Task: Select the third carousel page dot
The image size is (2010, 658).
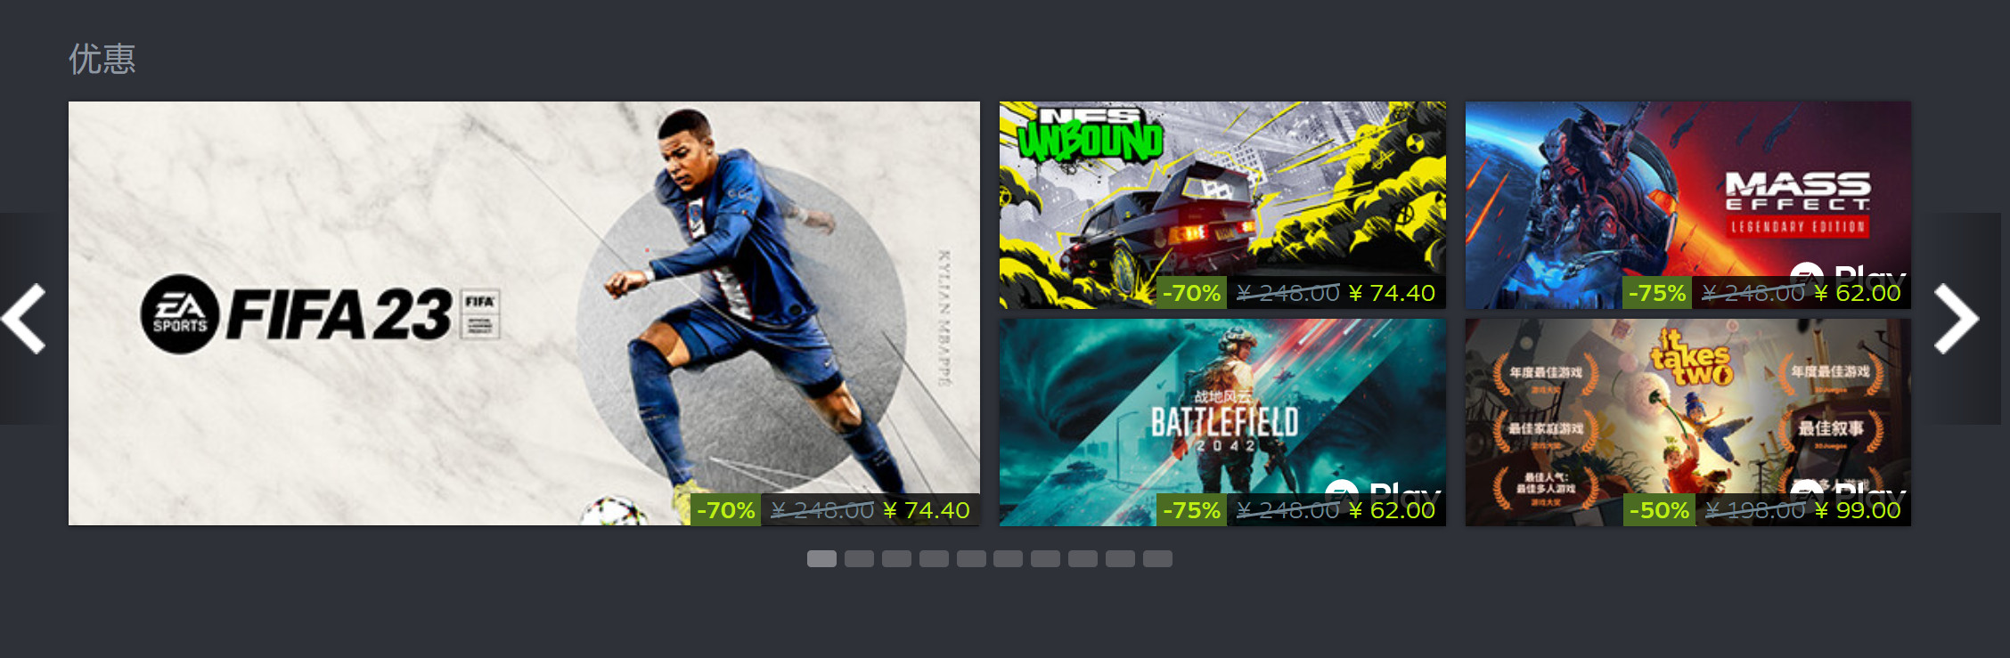Action: click(x=896, y=558)
